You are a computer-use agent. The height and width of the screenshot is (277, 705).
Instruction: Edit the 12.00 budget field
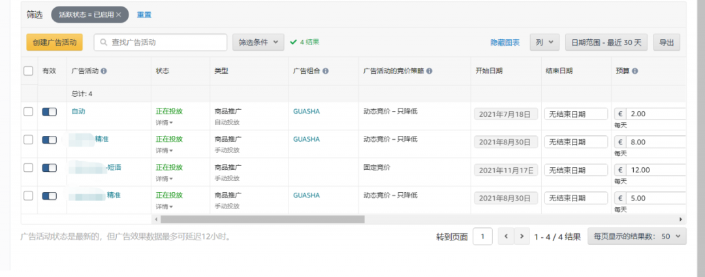click(655, 170)
